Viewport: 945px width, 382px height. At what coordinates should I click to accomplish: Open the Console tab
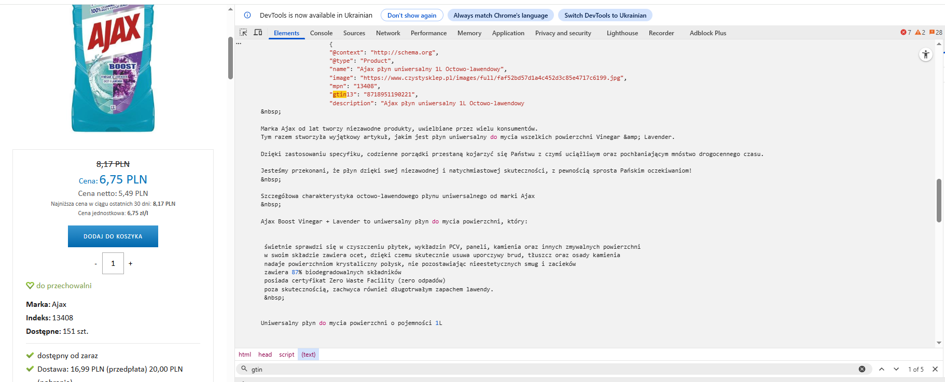321,33
